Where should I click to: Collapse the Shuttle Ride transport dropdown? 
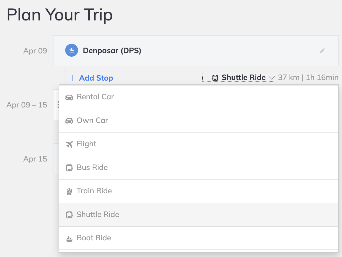tap(239, 77)
